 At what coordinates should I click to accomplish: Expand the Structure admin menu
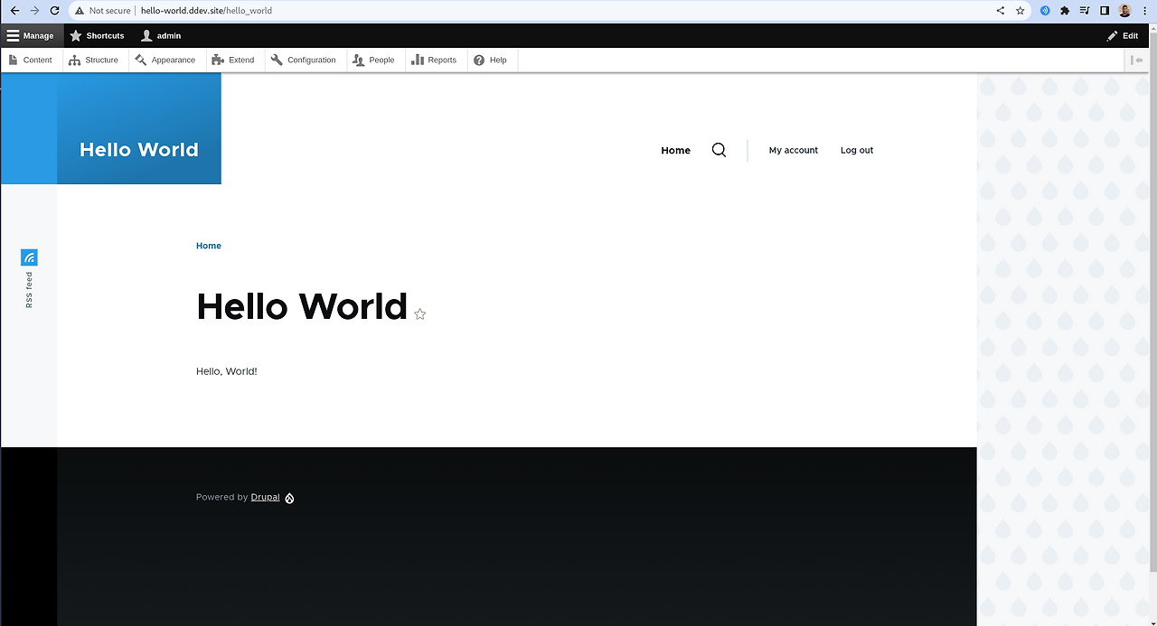pos(95,60)
